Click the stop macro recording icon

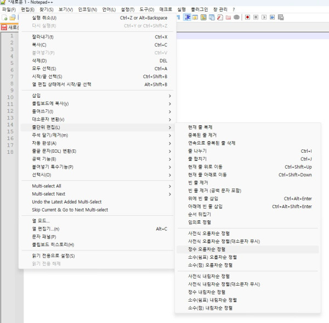click(256, 17)
